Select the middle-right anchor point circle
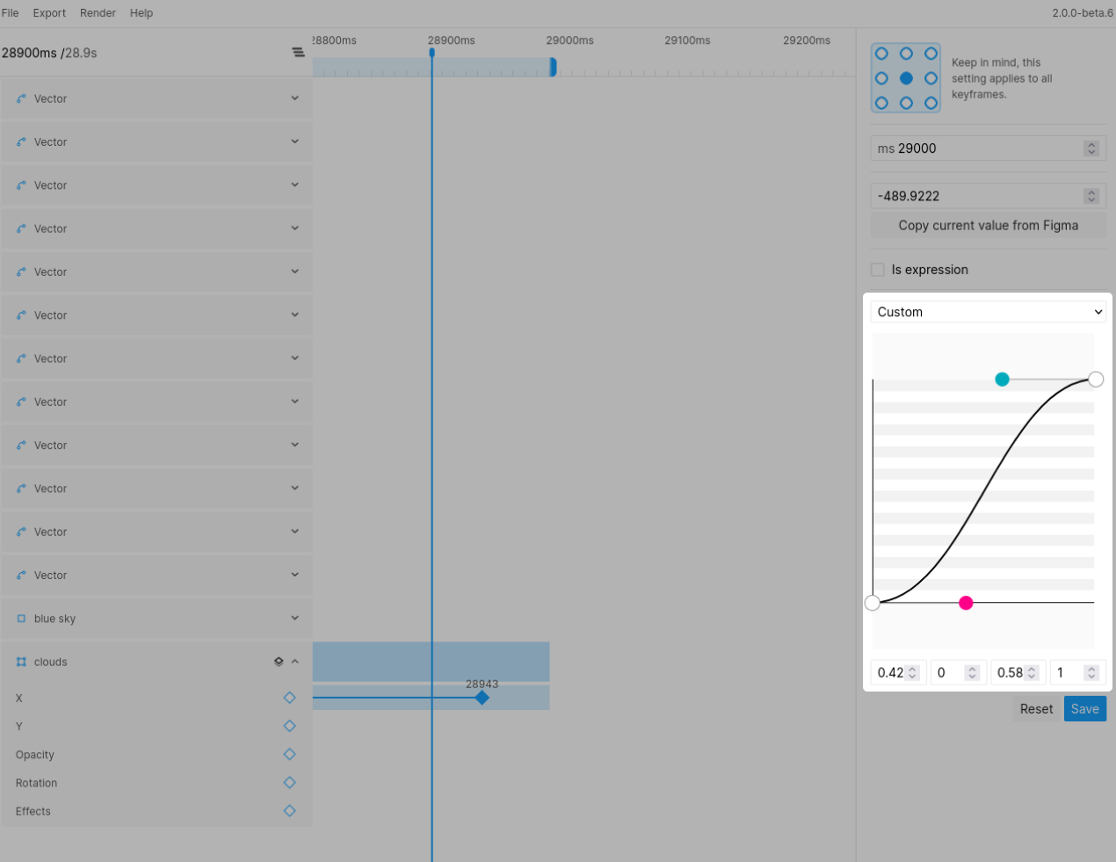Screen dimensions: 1116x862 (931, 78)
